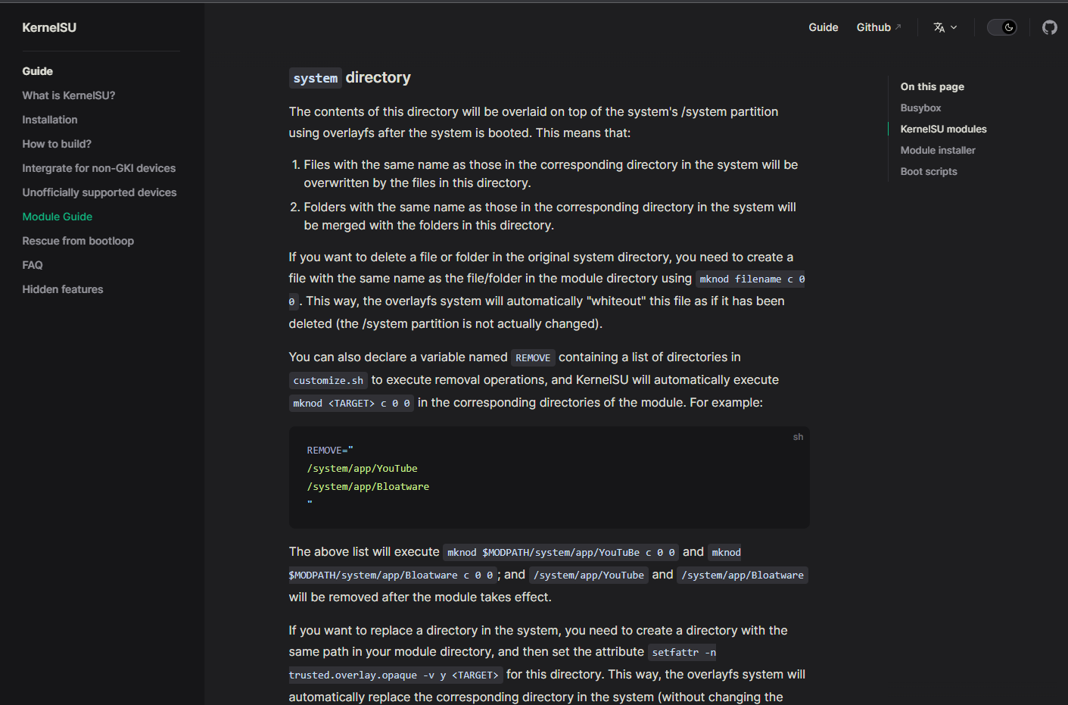
Task: Jump to the Busybox section on this page
Action: coord(920,108)
